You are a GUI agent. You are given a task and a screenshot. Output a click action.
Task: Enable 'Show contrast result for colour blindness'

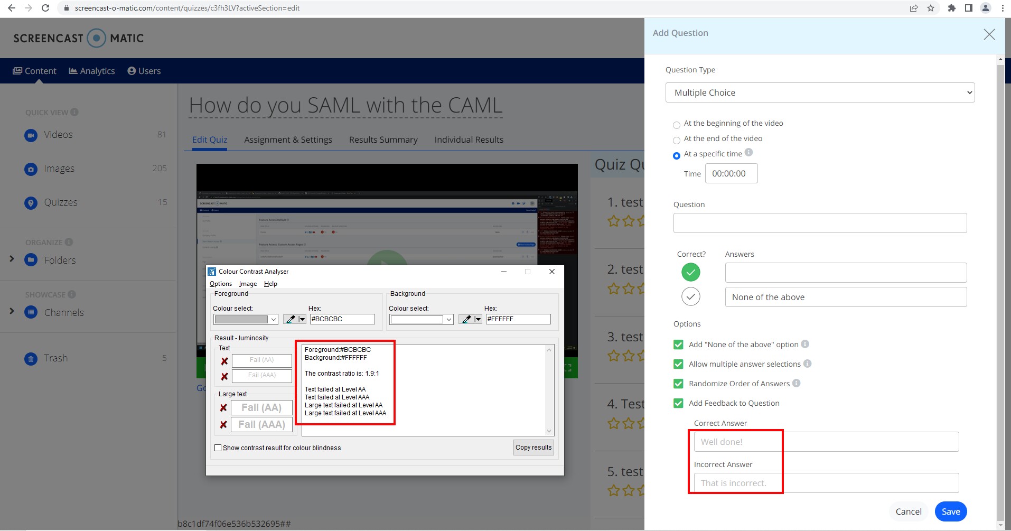pyautogui.click(x=218, y=448)
